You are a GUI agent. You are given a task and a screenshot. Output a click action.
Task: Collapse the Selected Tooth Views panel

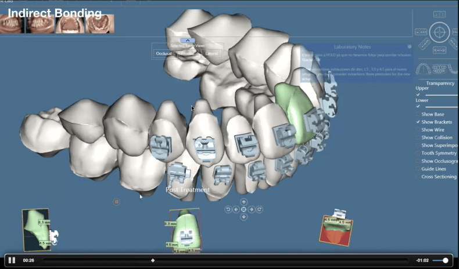point(188,41)
